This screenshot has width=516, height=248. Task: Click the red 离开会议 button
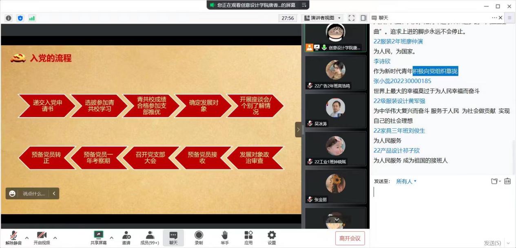(x=350, y=238)
